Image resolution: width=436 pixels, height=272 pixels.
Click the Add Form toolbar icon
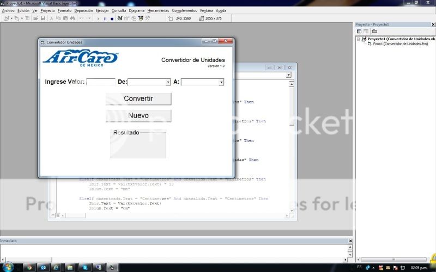[x=17, y=18]
